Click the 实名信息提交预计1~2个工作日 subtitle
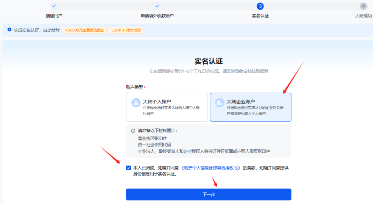Screen dimensions: 373x203 [x=209, y=71]
